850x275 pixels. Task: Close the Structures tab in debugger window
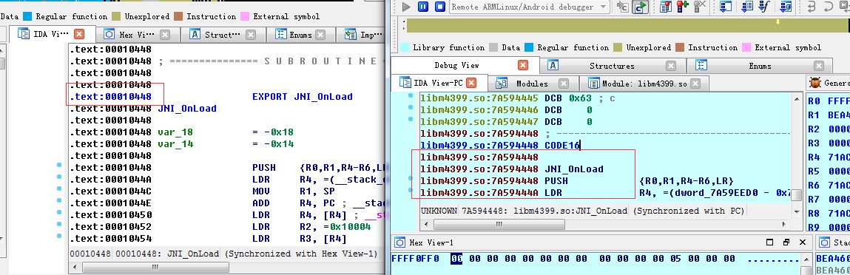(x=671, y=66)
